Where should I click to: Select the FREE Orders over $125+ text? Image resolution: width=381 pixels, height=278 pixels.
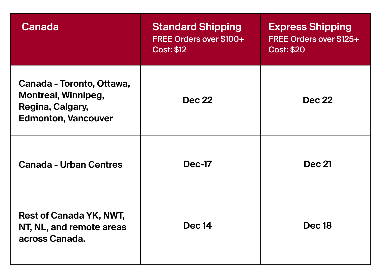(x=313, y=39)
